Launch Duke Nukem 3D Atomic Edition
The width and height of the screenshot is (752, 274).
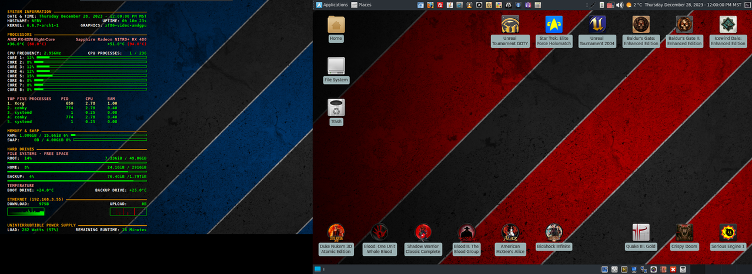pos(336,239)
